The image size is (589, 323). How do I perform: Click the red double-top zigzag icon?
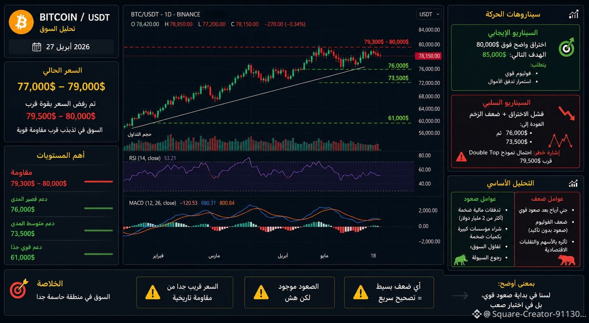point(560,141)
